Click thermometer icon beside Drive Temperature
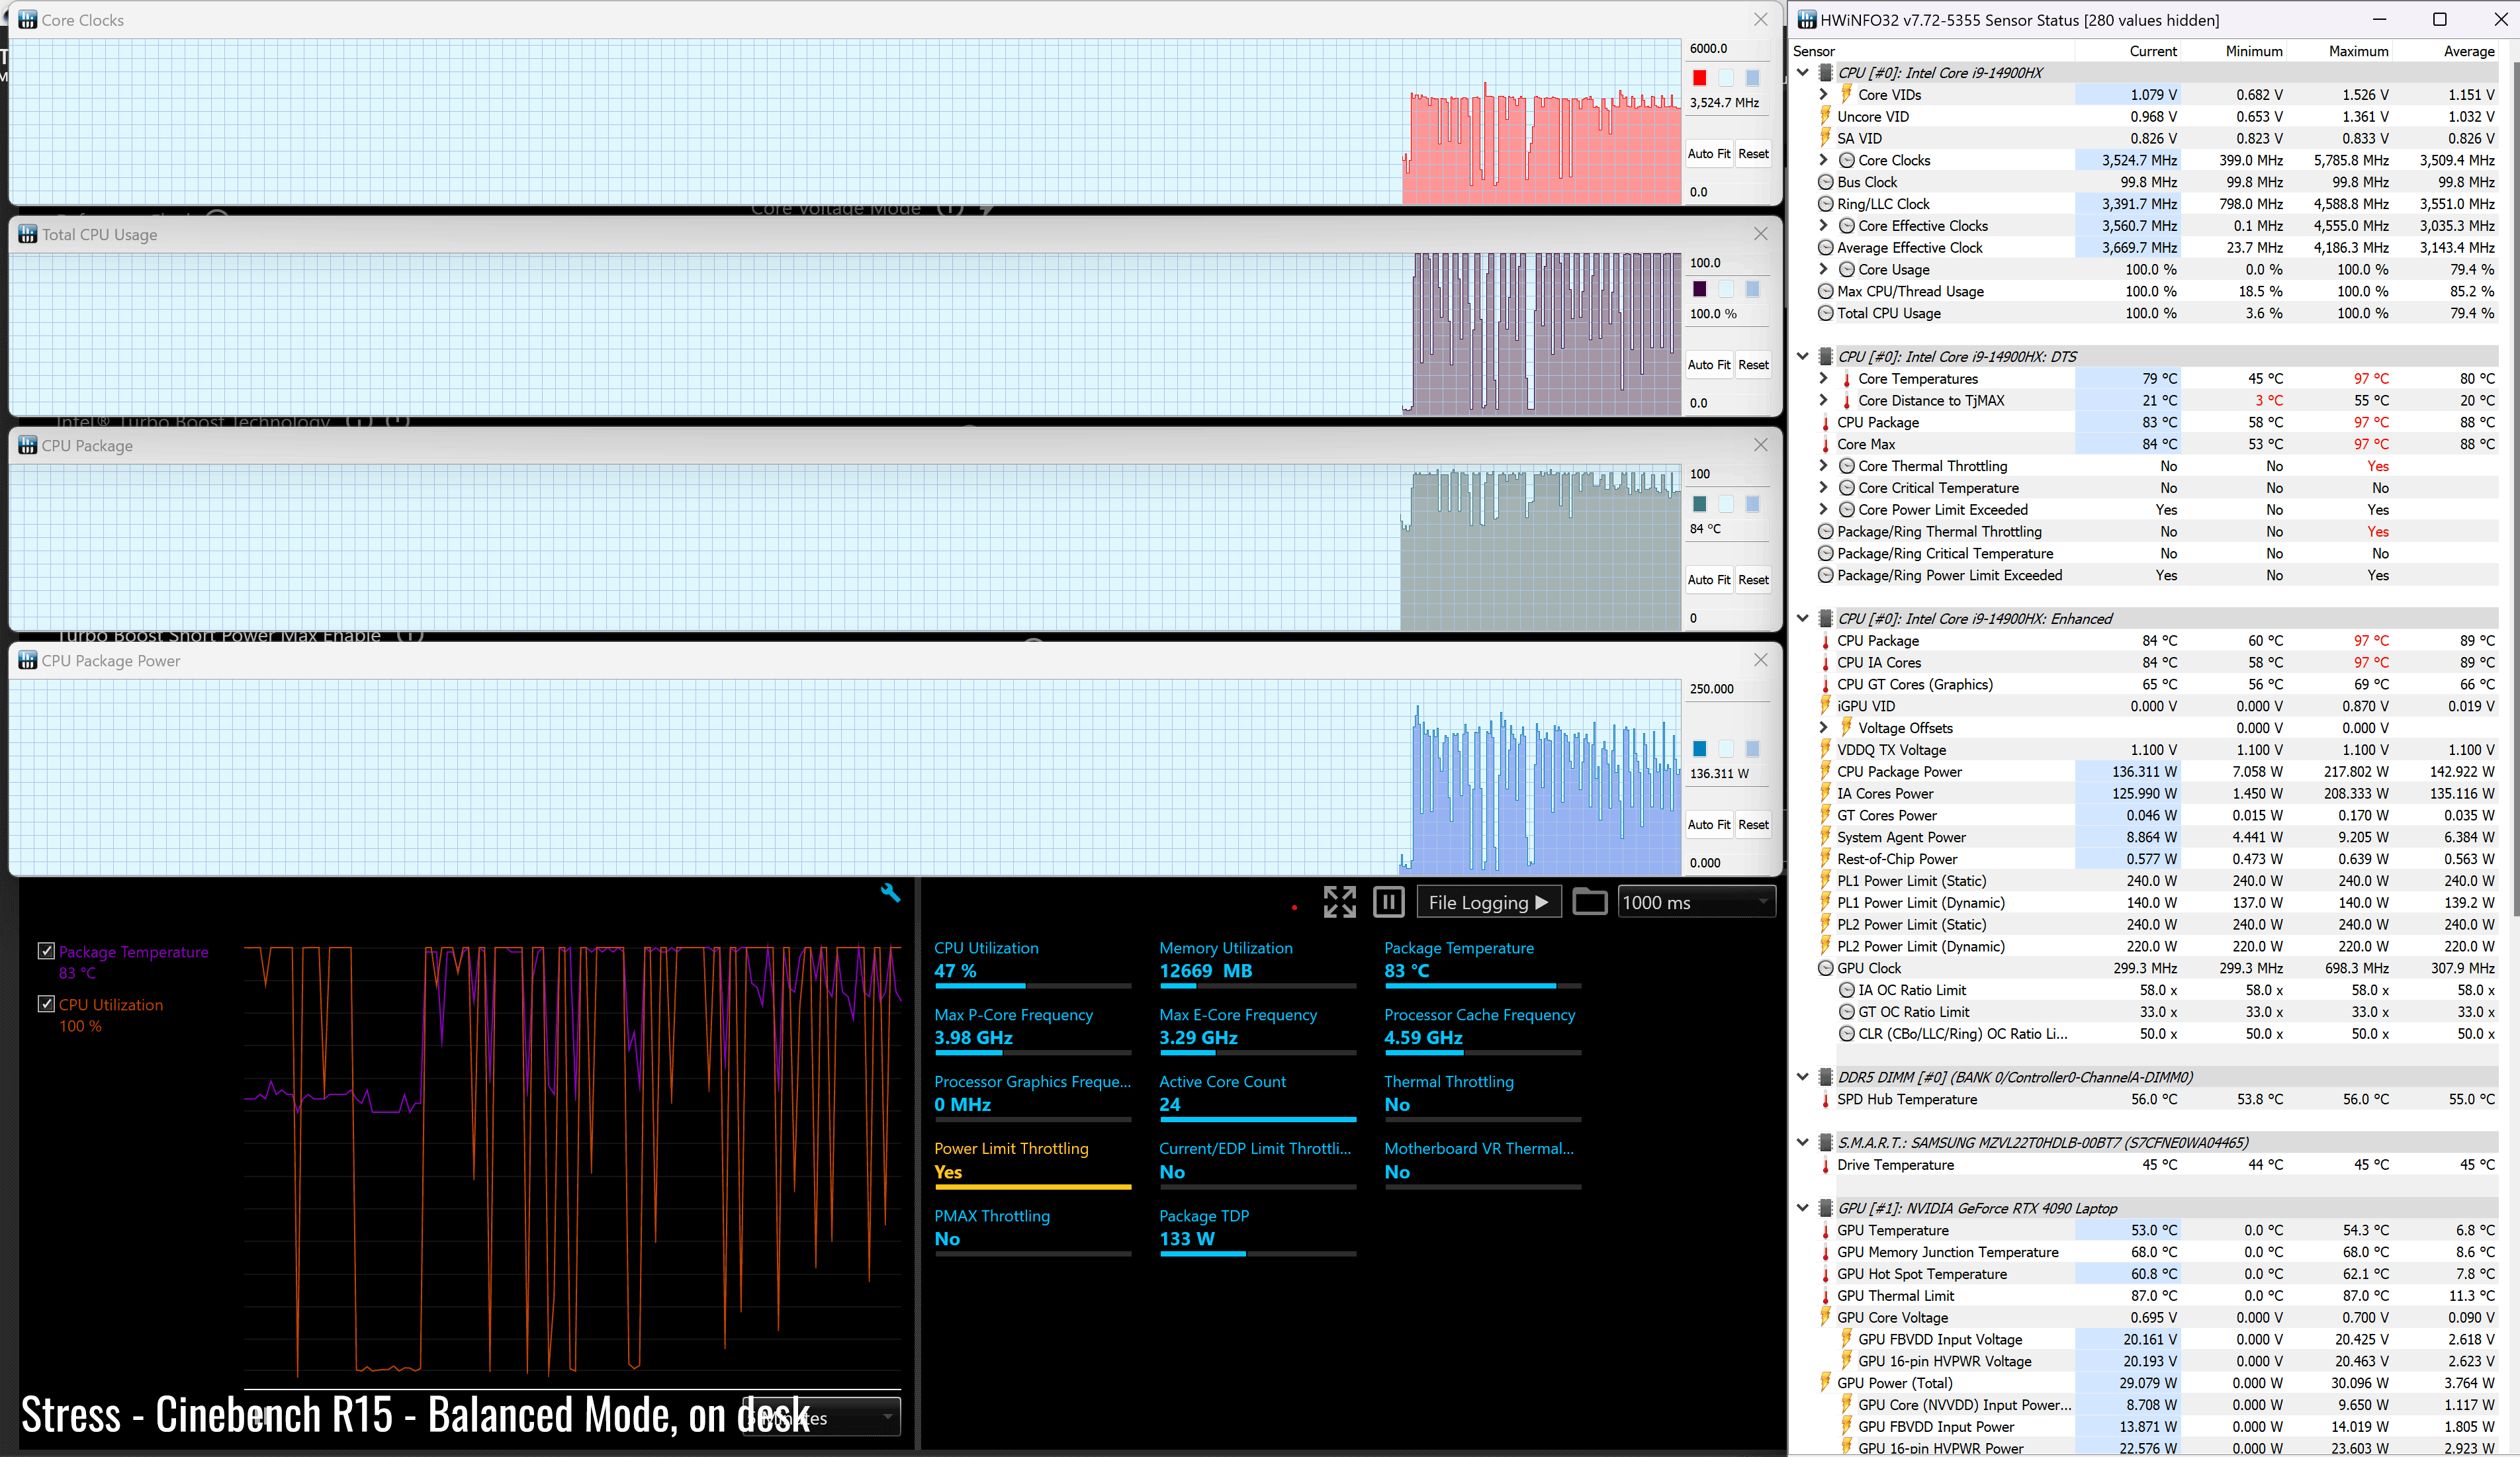Image resolution: width=2520 pixels, height=1457 pixels. point(1825,1165)
